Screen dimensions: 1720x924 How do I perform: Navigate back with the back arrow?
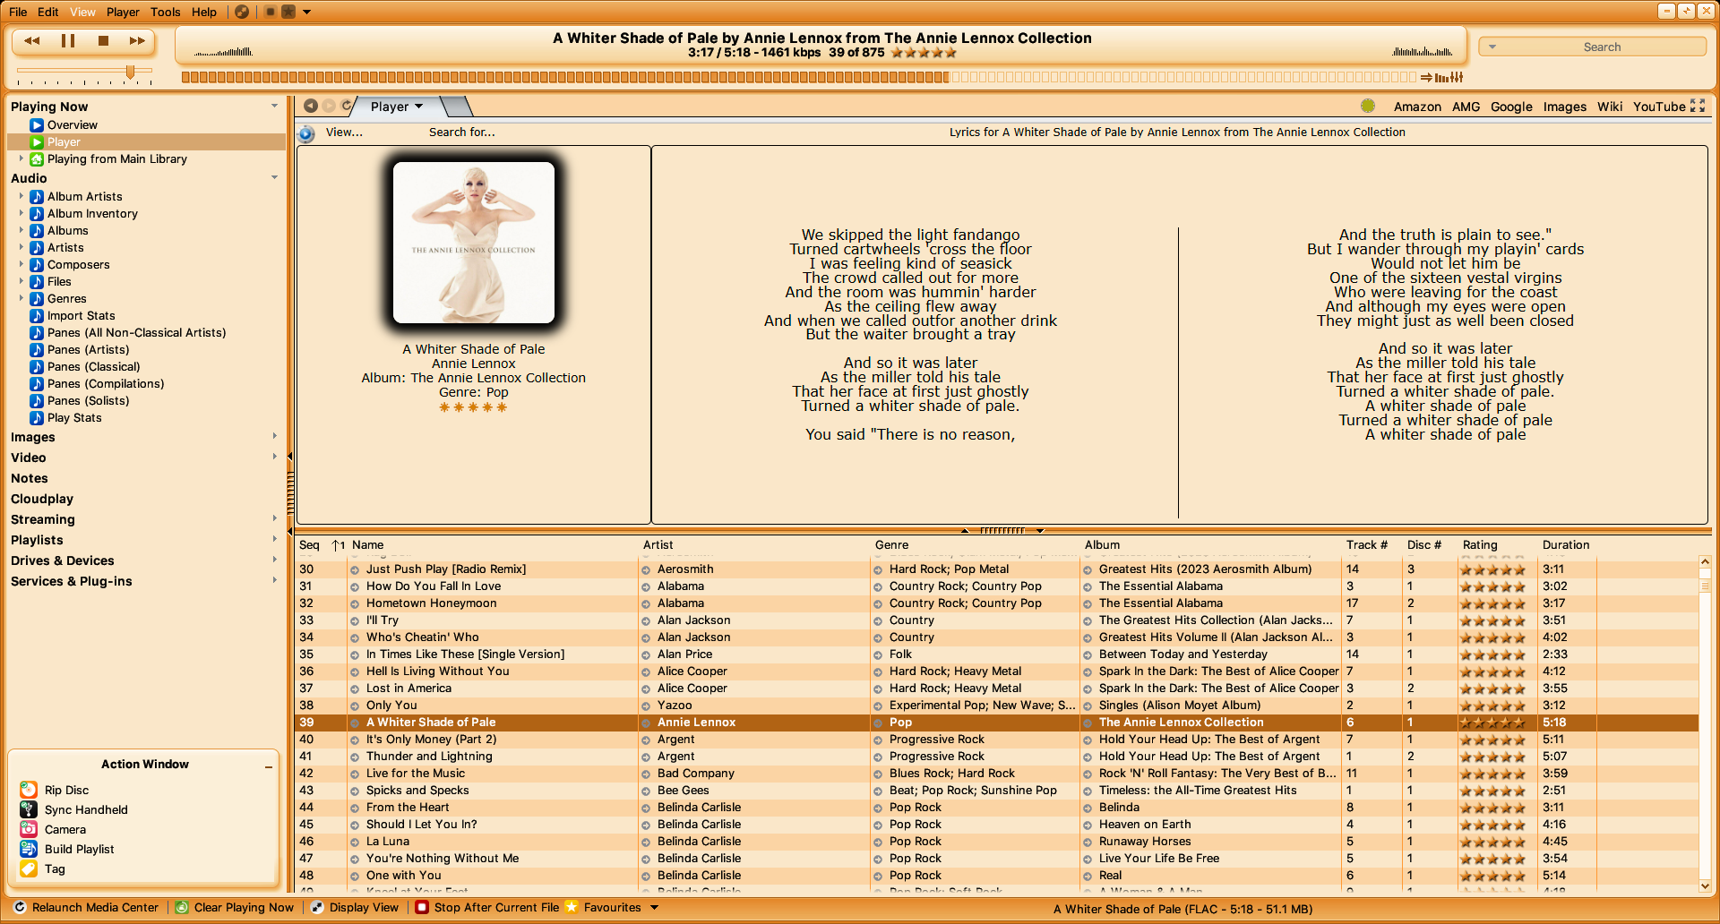(310, 106)
